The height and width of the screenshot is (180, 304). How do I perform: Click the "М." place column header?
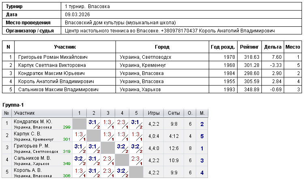(202, 113)
